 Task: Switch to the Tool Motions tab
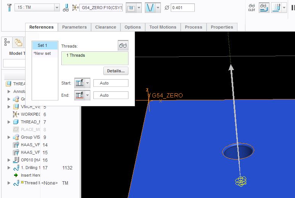(163, 27)
